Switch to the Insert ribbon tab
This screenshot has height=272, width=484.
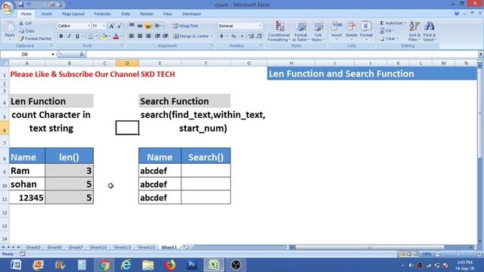[x=46, y=14]
